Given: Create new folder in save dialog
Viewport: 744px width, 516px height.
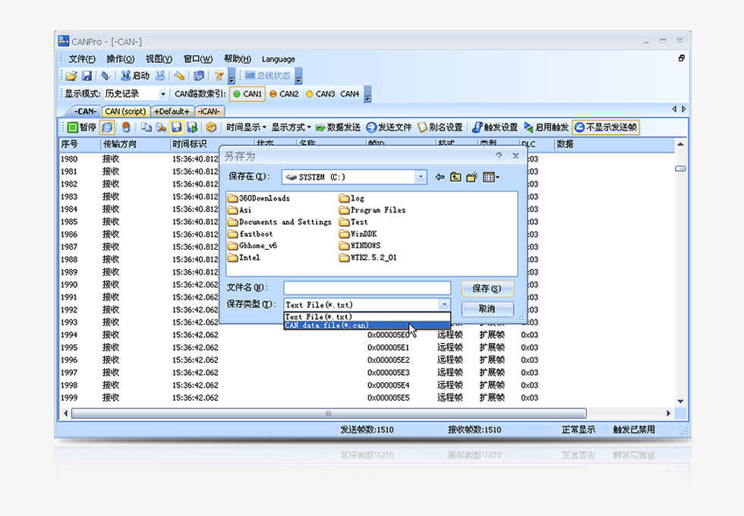Looking at the screenshot, I should click(472, 178).
